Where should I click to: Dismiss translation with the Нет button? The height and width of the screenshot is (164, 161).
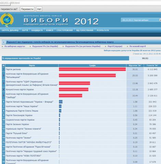(x=39, y=9)
